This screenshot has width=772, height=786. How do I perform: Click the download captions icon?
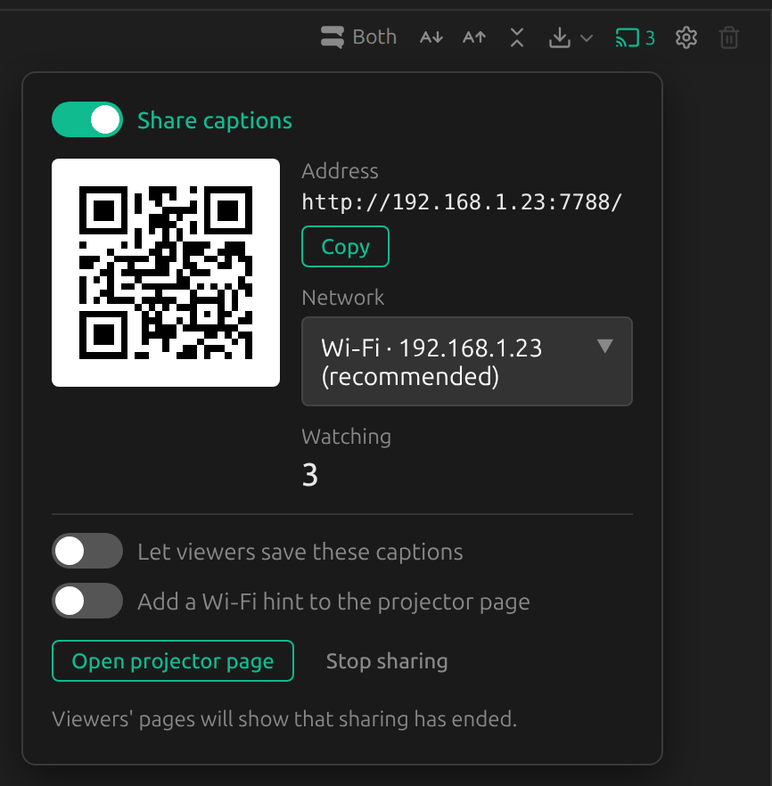coord(560,37)
